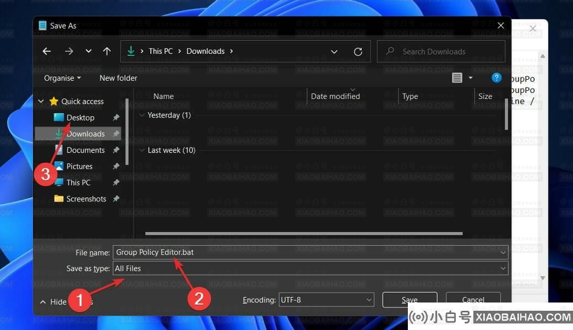
Task: Open the Save as type combo box
Action: click(310, 268)
